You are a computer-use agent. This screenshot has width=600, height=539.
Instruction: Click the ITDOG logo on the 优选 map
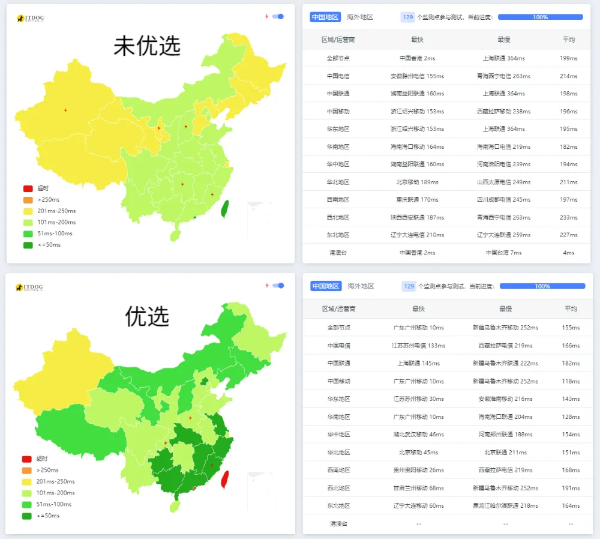30,288
